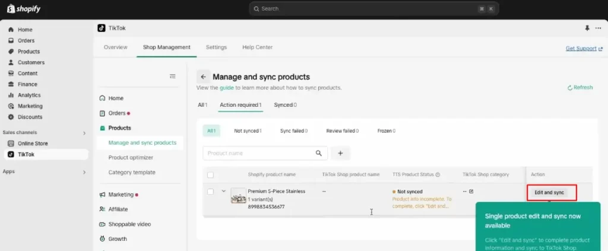This screenshot has height=251, width=608.
Task: Expand variants of Premium 5-Piece Stainless
Action: click(x=223, y=190)
